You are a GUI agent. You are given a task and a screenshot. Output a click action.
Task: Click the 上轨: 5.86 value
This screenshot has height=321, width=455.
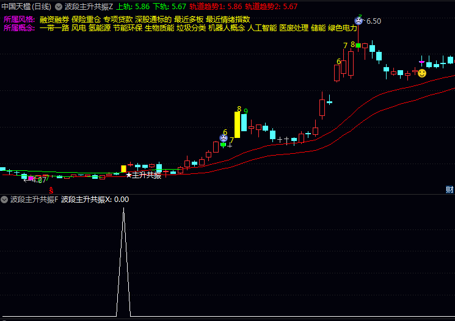click(133, 6)
